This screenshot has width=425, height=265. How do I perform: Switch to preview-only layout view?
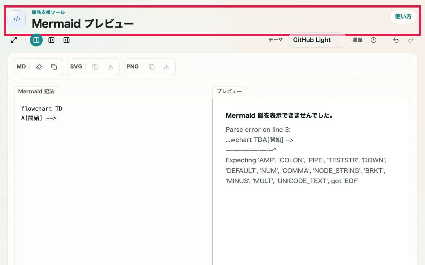coord(67,40)
